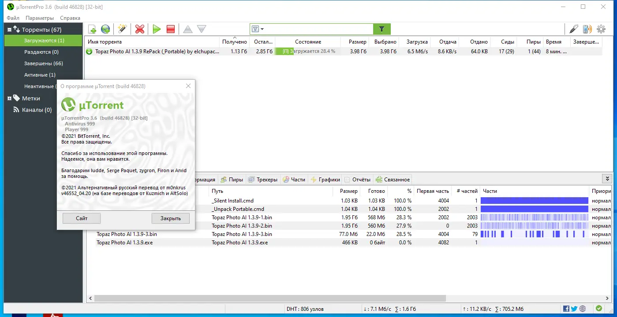Expand the Метки sidebar section
Image resolution: width=617 pixels, height=317 pixels.
9,98
